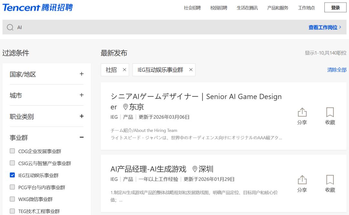The image size is (349, 215).
Task: Click the Tencent腾讯招聘 logo
Action: coord(37,8)
